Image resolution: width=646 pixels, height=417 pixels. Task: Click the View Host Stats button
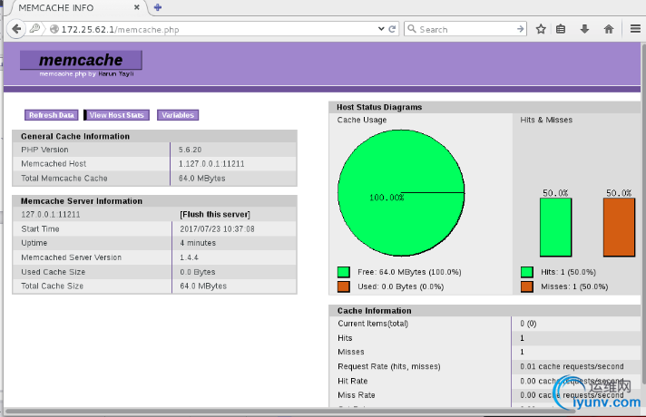click(117, 115)
